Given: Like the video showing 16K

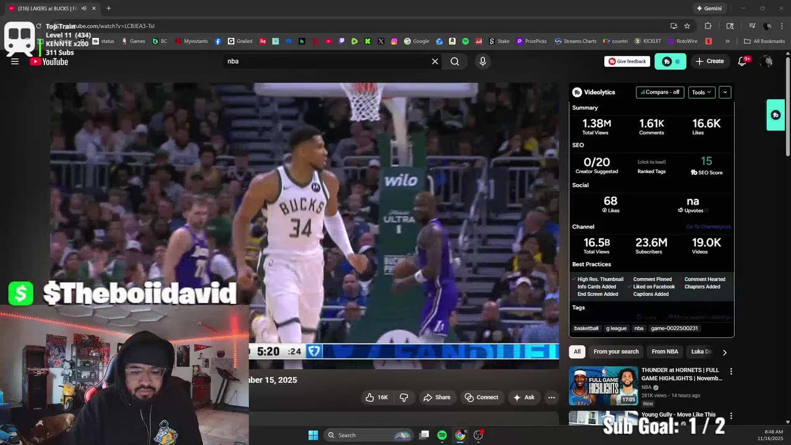Looking at the screenshot, I should [x=377, y=397].
